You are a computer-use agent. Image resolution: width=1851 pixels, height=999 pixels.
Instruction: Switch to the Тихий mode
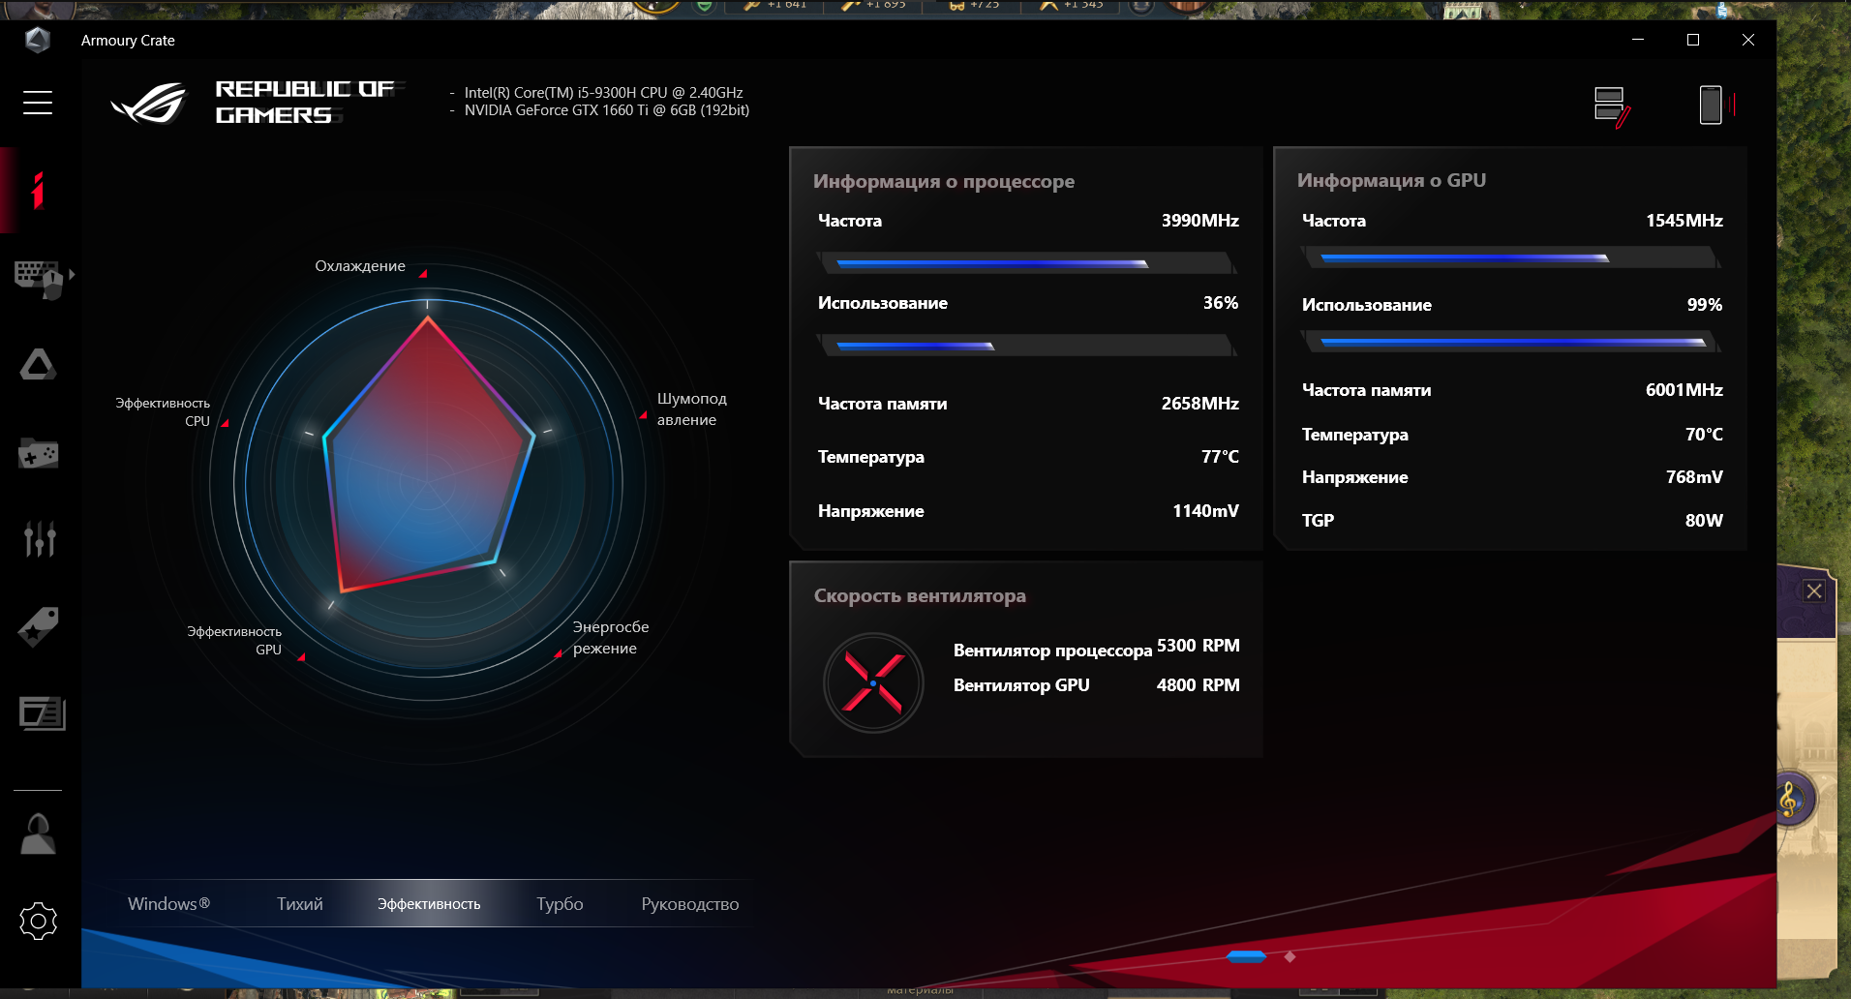tap(299, 903)
